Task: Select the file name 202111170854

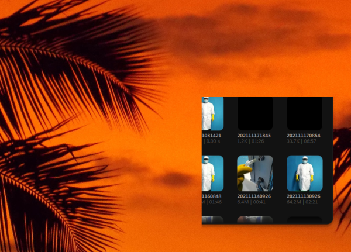Action: pyautogui.click(x=303, y=136)
